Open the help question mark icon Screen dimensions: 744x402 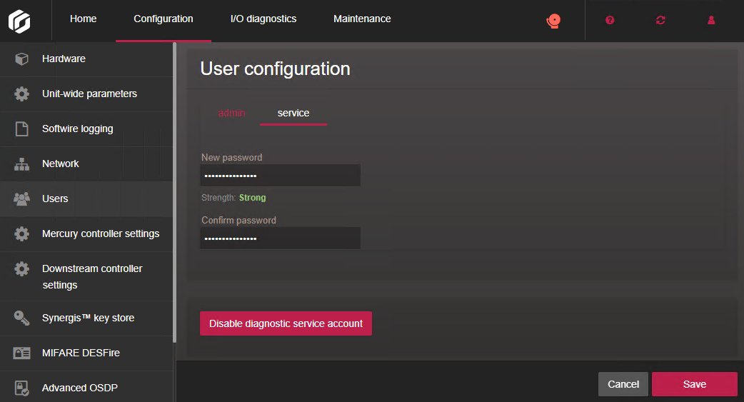610,20
